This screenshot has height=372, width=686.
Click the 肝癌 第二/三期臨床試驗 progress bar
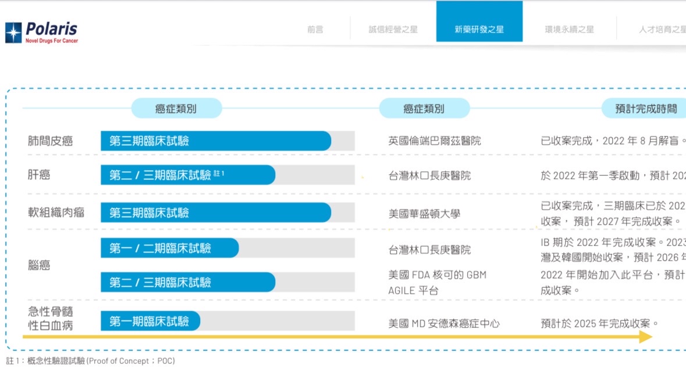[188, 175]
